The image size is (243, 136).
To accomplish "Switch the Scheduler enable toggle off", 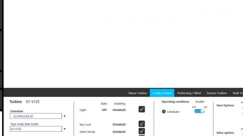I will (200, 111).
